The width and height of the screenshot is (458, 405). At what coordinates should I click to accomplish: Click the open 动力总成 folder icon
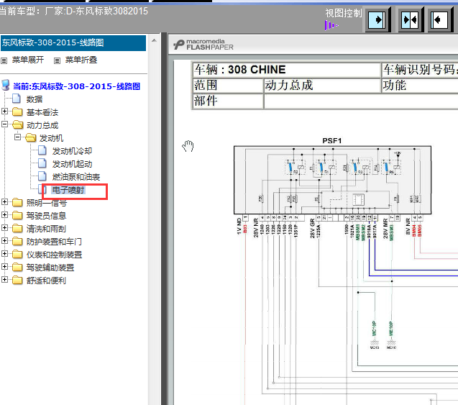[17, 124]
